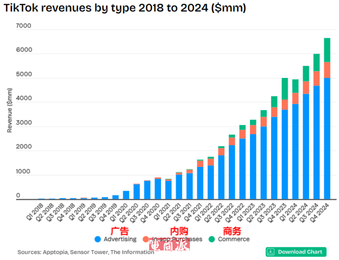Click the Sources attribution text
This screenshot has width=339, height=260.
pos(86,252)
